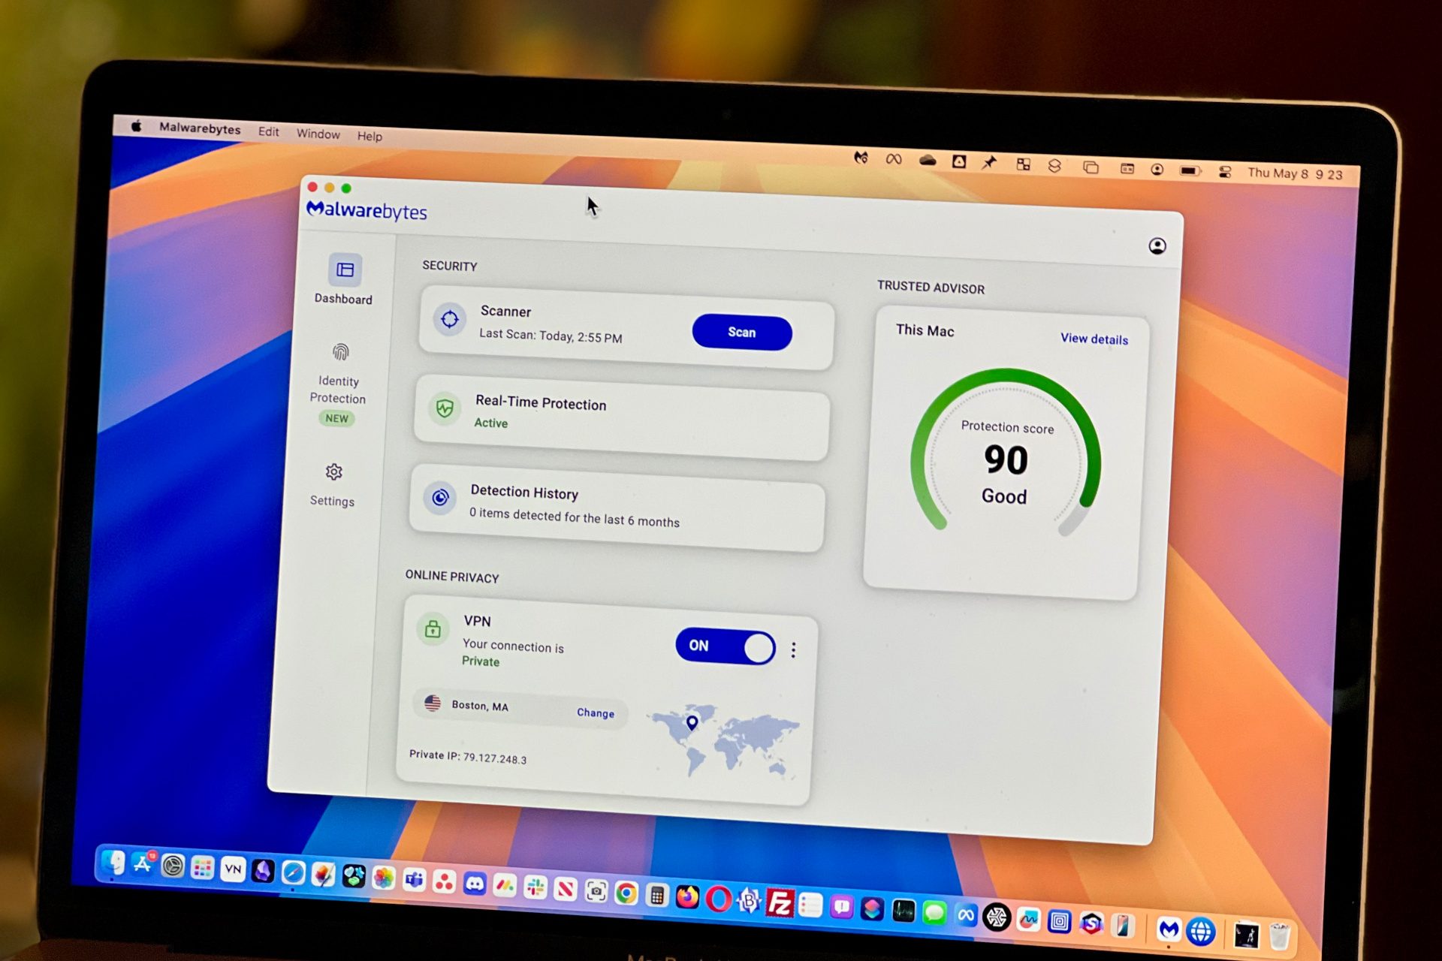Open Messages from the Dock
Image resolution: width=1442 pixels, height=961 pixels.
click(x=934, y=912)
